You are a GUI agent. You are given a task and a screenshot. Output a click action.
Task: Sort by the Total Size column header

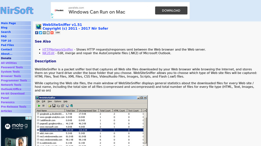pos(71,110)
